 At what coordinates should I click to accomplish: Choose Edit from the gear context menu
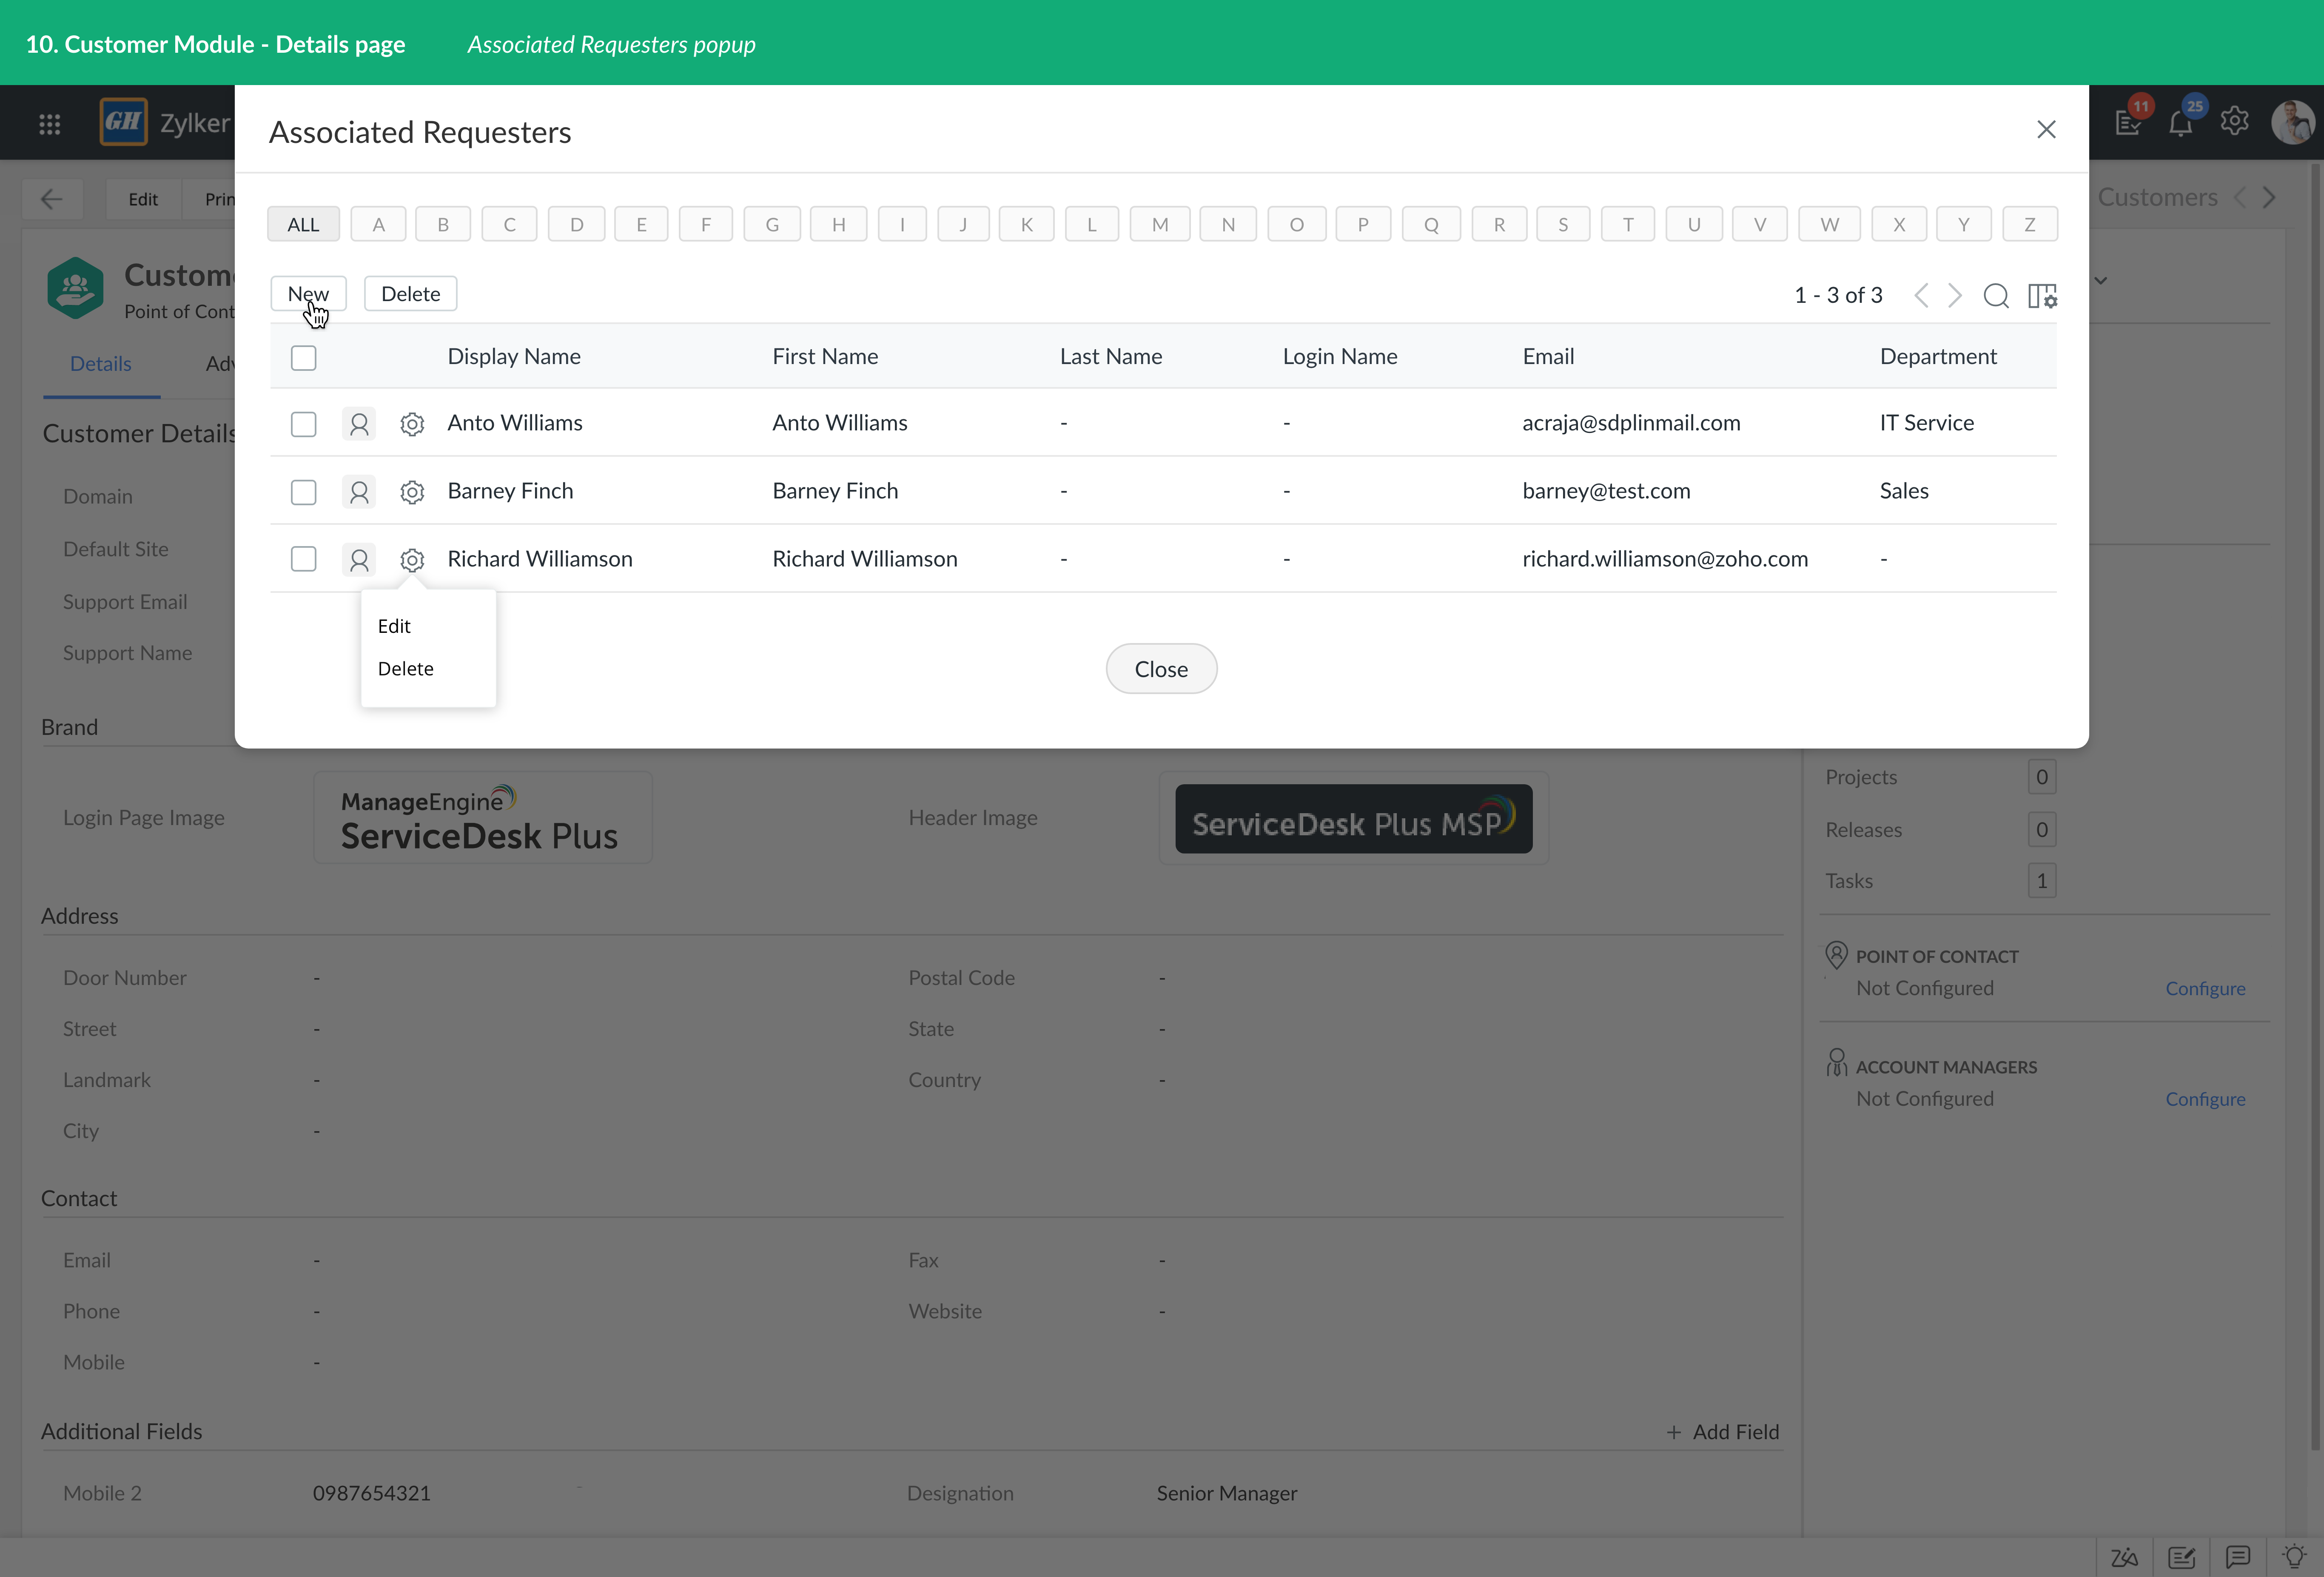394,626
